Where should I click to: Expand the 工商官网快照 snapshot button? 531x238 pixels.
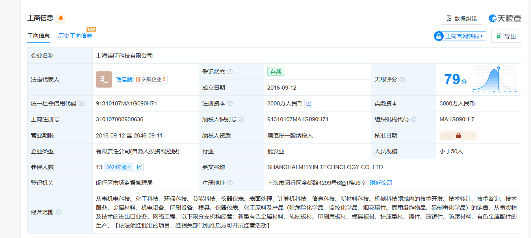click(x=460, y=36)
